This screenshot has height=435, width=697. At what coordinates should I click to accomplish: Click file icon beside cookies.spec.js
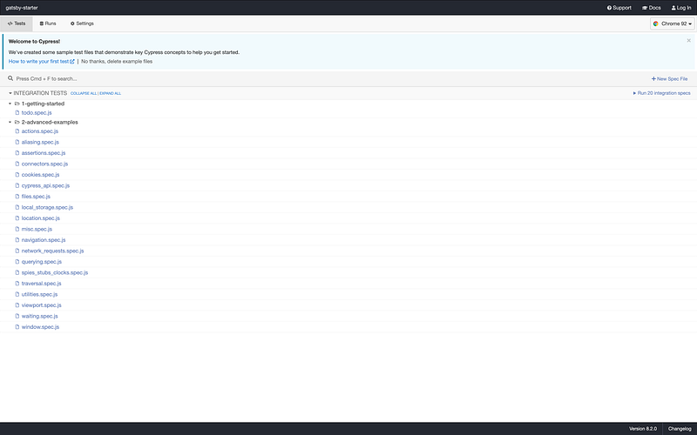click(x=17, y=175)
